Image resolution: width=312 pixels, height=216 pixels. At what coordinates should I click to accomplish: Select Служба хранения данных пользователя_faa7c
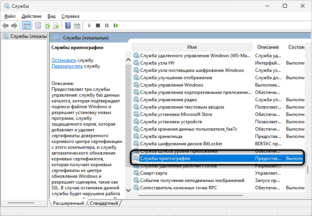(x=189, y=129)
